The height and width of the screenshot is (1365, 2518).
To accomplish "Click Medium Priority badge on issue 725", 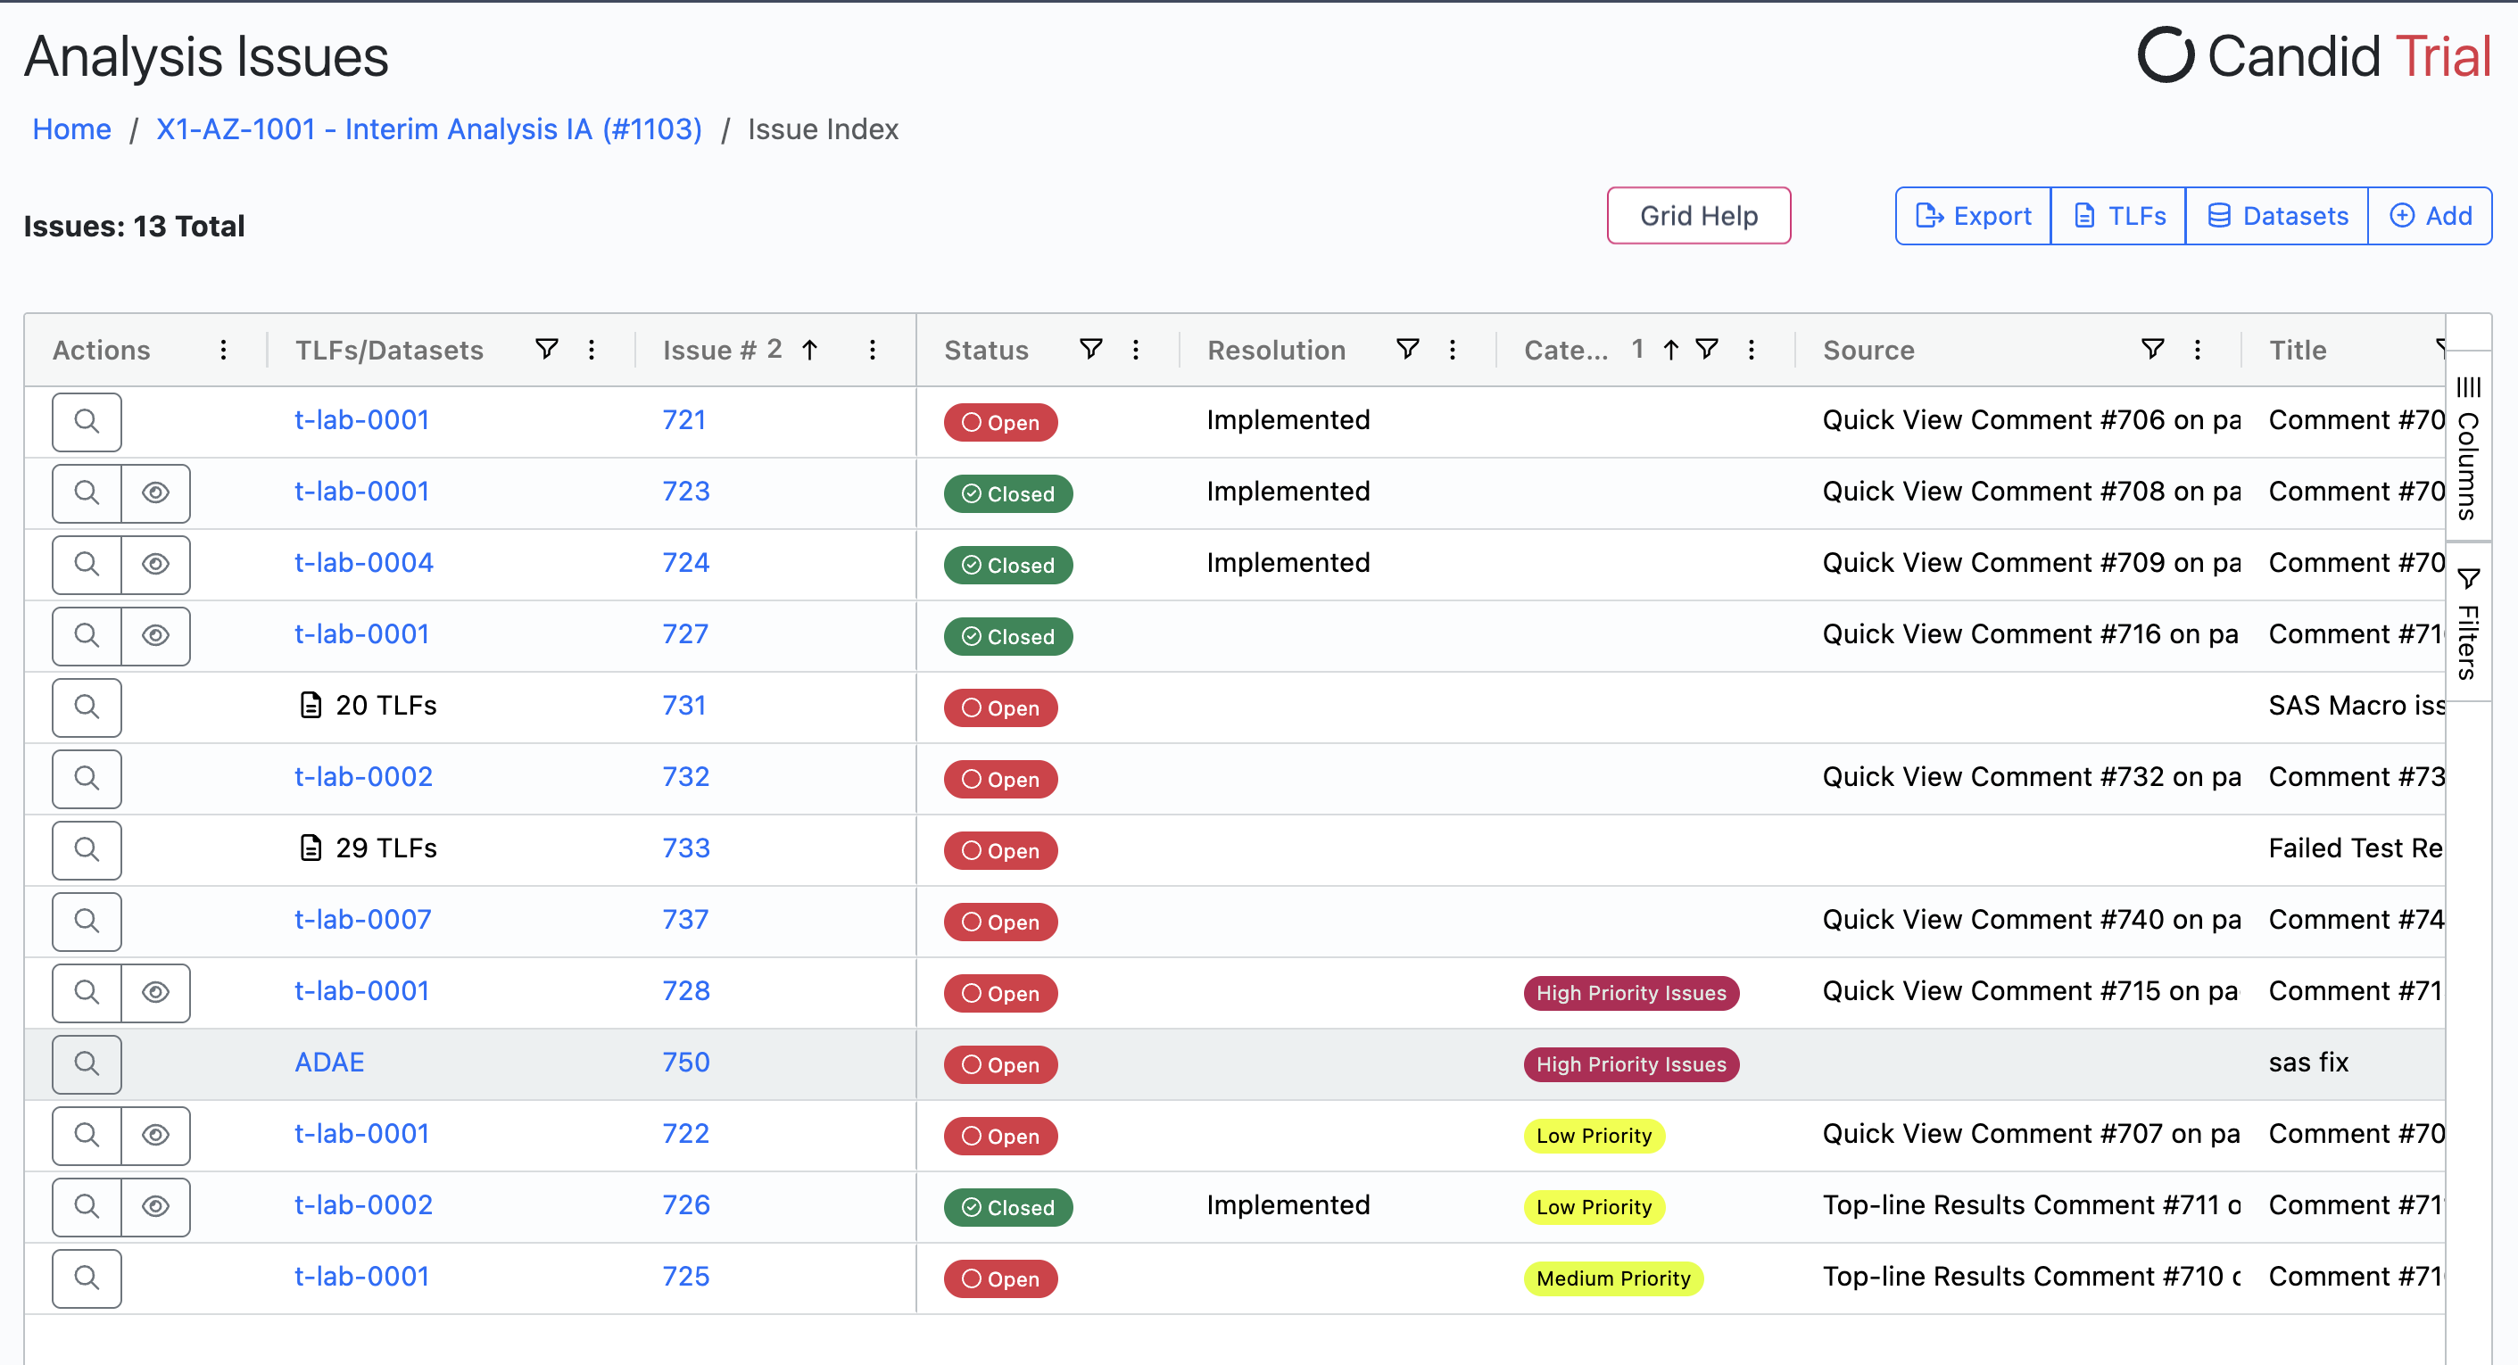I will pyautogui.click(x=1613, y=1278).
